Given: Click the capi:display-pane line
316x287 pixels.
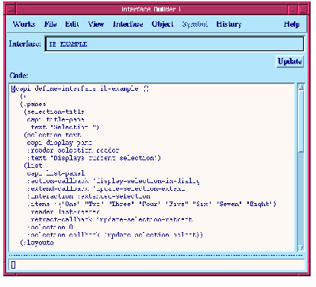Looking at the screenshot, I should pyautogui.click(x=60, y=143).
